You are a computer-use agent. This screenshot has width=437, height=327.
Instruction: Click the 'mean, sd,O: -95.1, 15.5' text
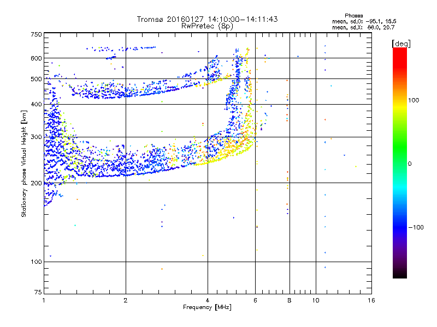(x=364, y=21)
